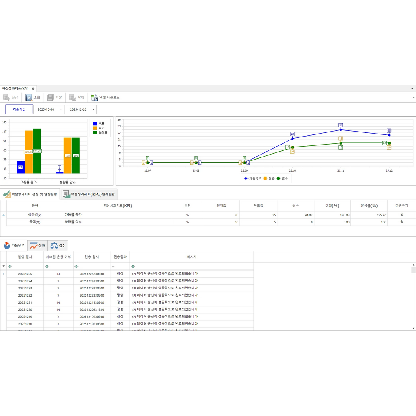Switch to the 성과 chart-icon tab

point(38,246)
